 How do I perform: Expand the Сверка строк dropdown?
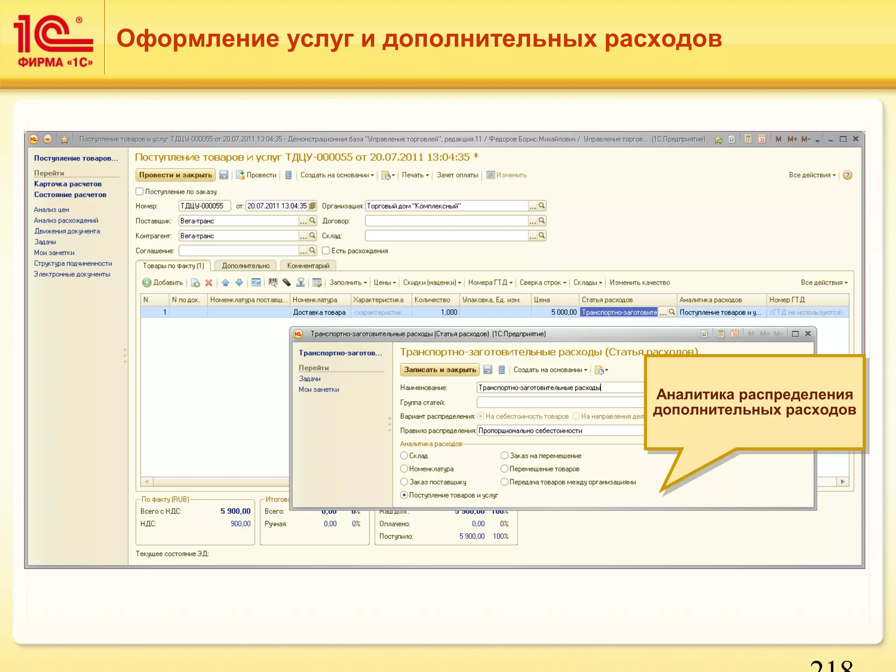[542, 283]
